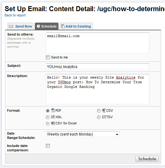The image size is (165, 168).
Task: Tick the Include date comparison checkbox
Action: pyautogui.click(x=48, y=146)
